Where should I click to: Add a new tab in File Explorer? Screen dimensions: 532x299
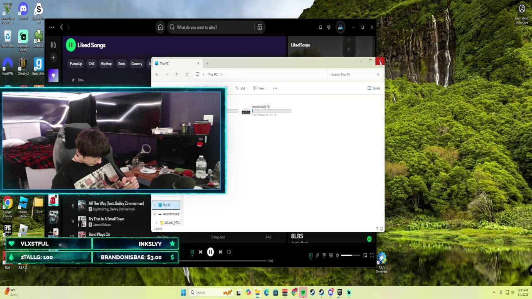[207, 64]
